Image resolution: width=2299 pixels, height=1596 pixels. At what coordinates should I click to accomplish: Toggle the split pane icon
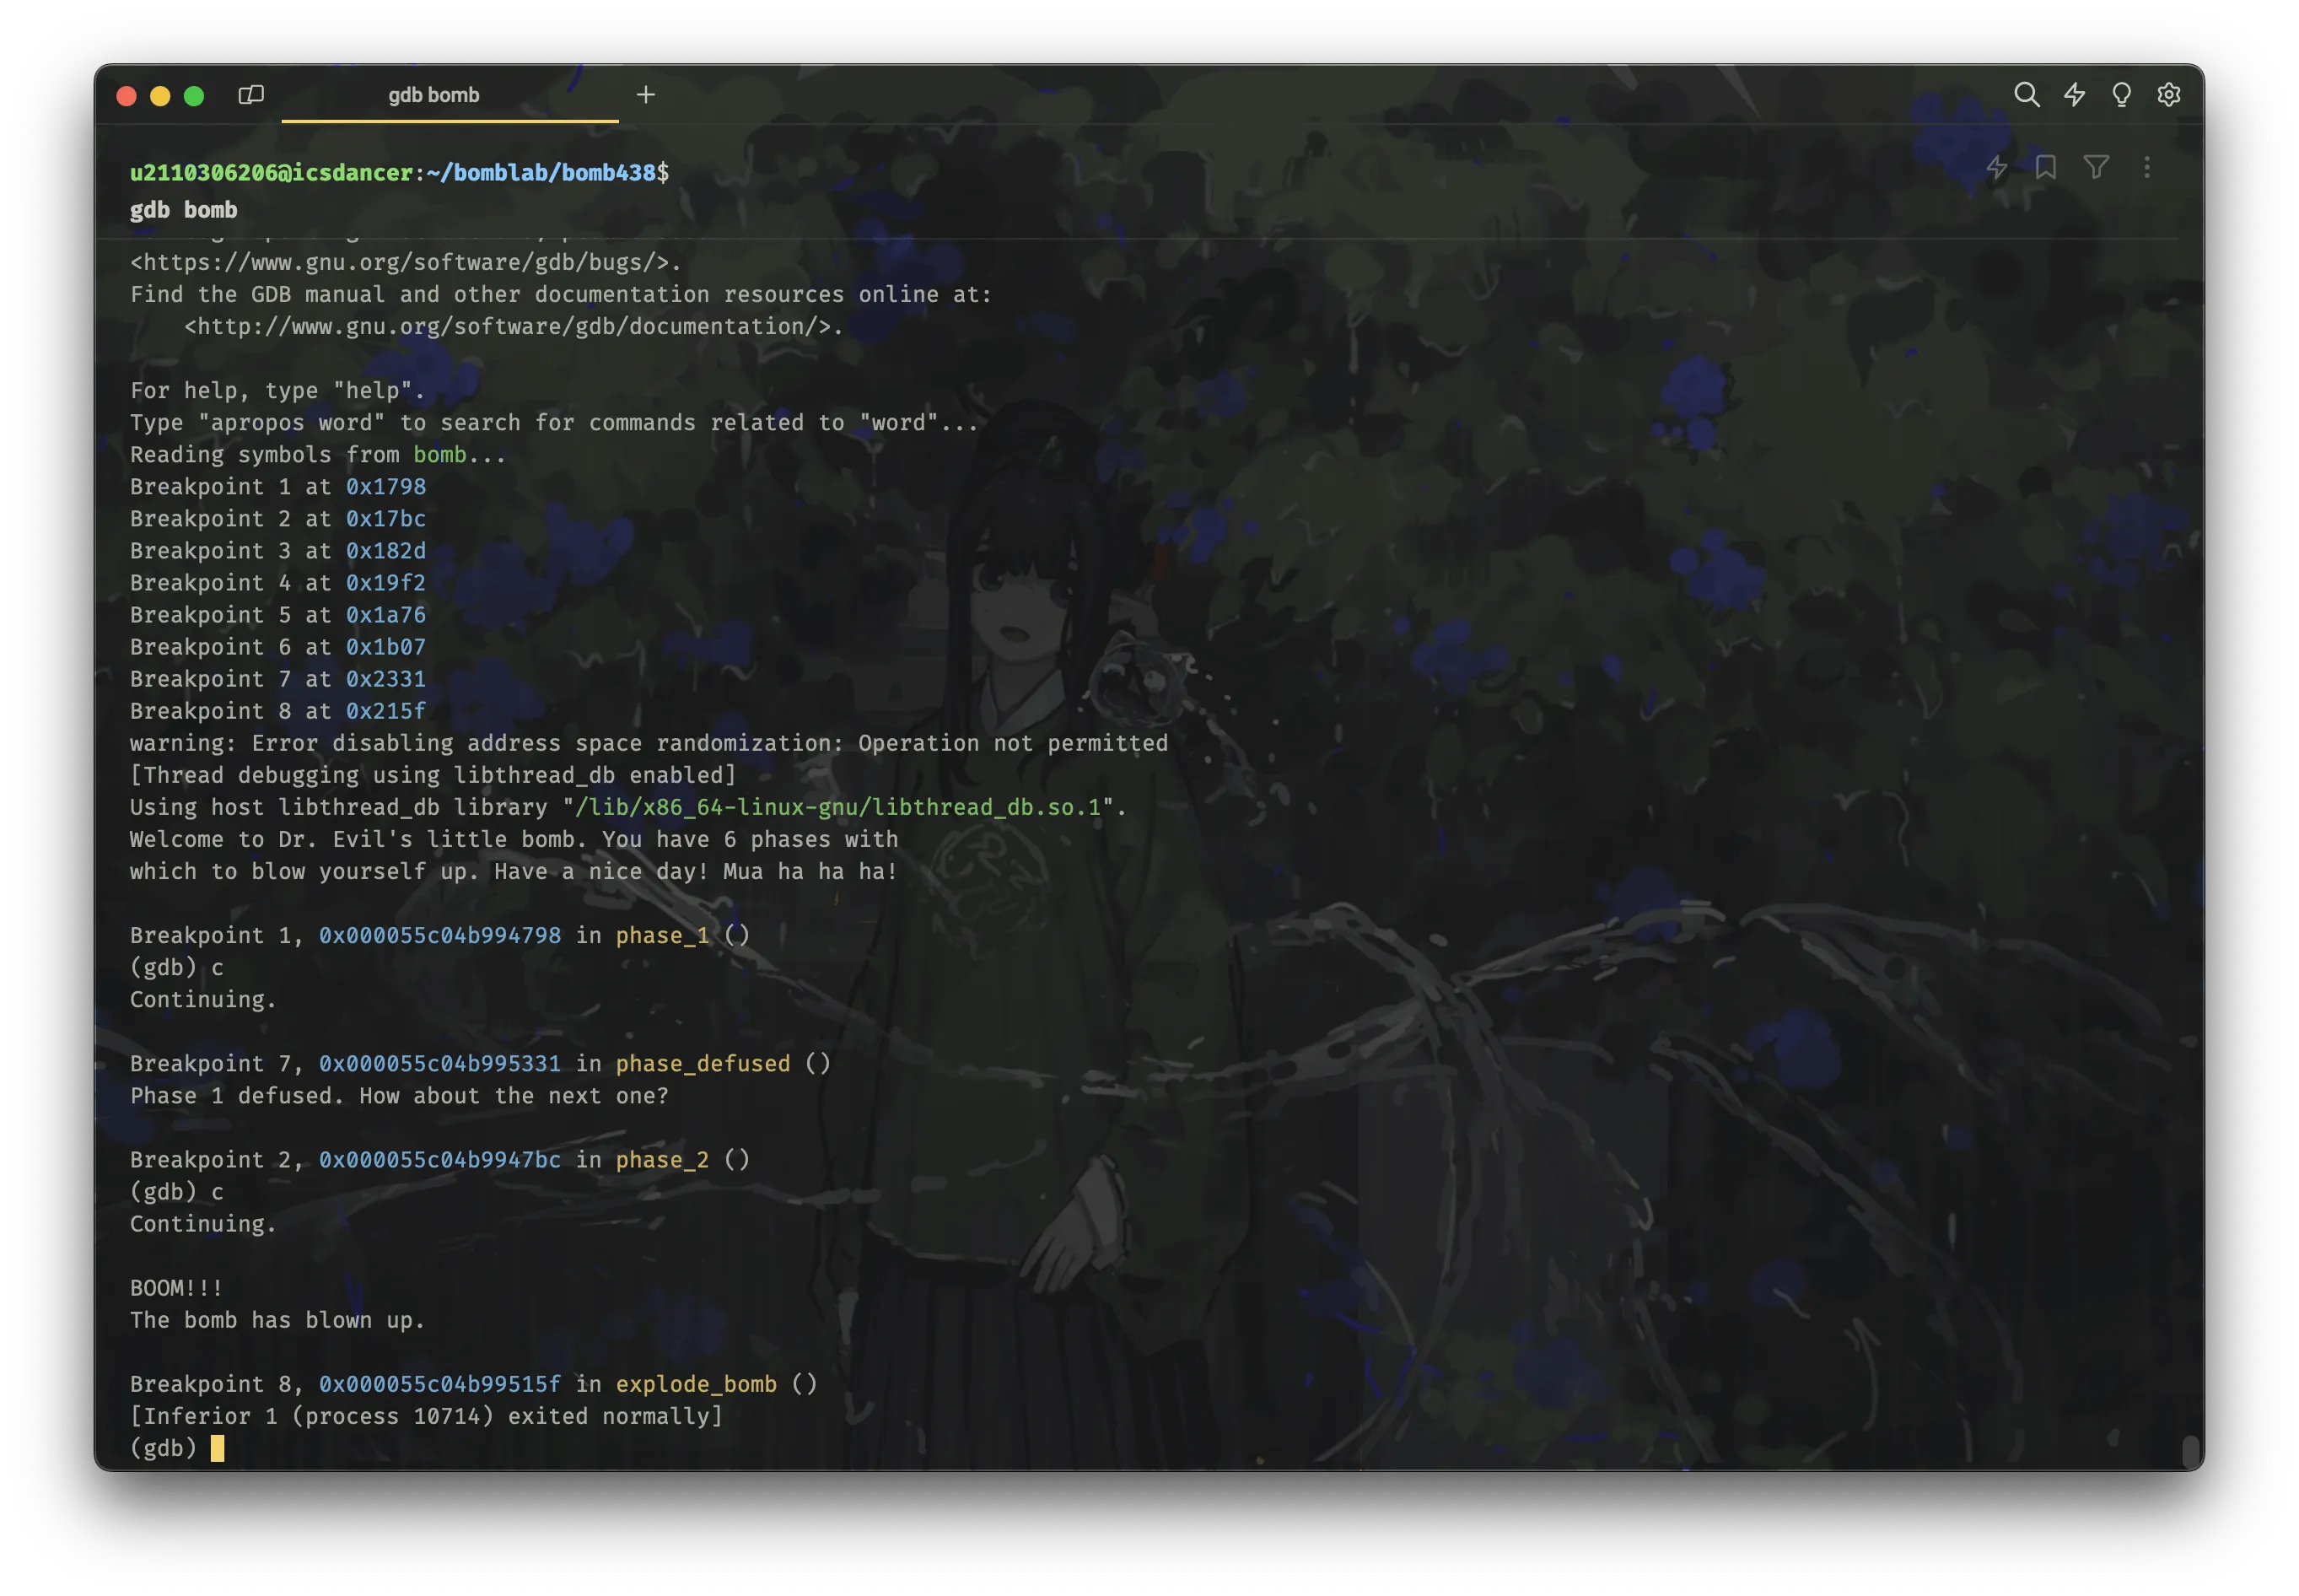coord(250,95)
